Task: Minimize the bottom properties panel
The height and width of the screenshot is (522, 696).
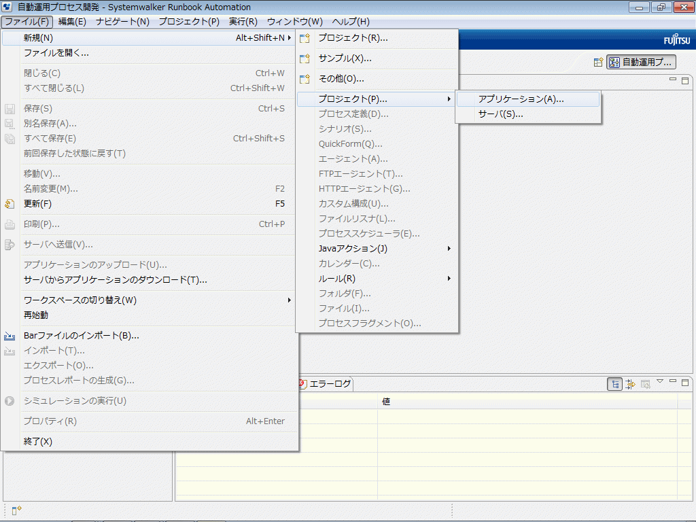Action: click(x=672, y=382)
